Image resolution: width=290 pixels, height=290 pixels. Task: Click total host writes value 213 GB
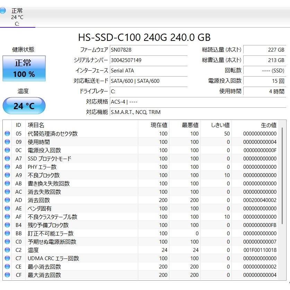(265, 60)
